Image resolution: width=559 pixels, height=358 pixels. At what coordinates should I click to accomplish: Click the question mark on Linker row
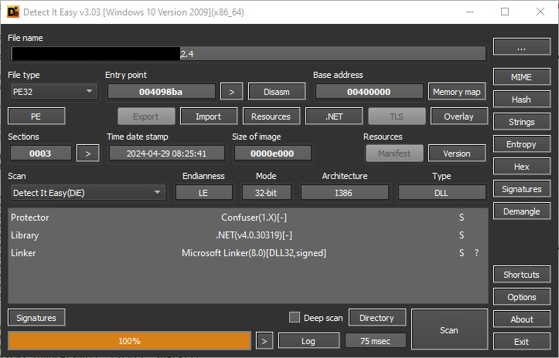[476, 253]
